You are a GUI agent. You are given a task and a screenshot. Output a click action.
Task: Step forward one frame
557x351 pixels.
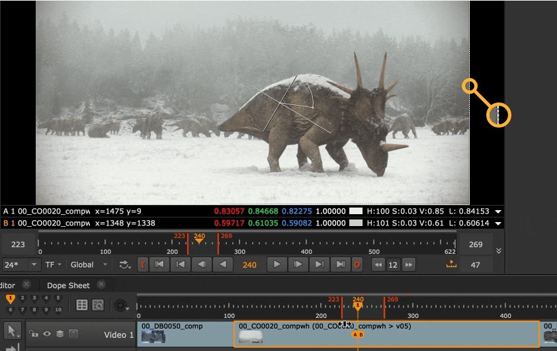(x=298, y=265)
